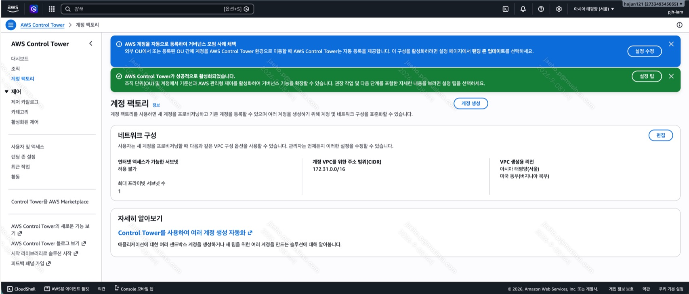Viewport: 689px width, 294px height.
Task: Open 사용자 및 액세스 in the sidebar
Action: pyautogui.click(x=27, y=147)
